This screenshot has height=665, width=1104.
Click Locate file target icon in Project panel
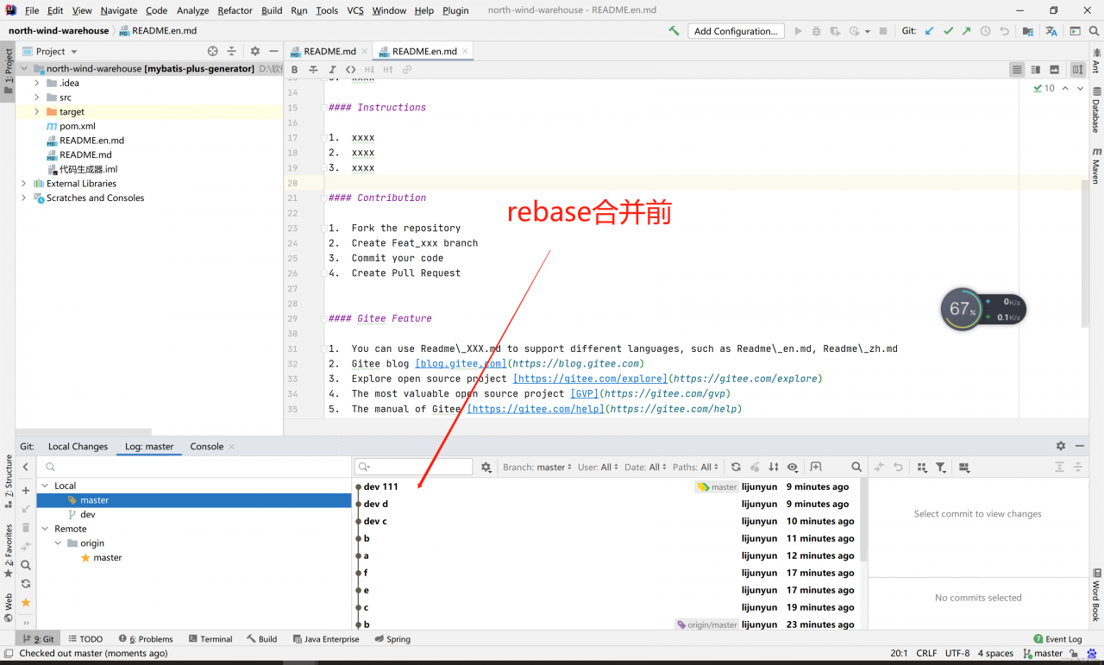(x=213, y=51)
